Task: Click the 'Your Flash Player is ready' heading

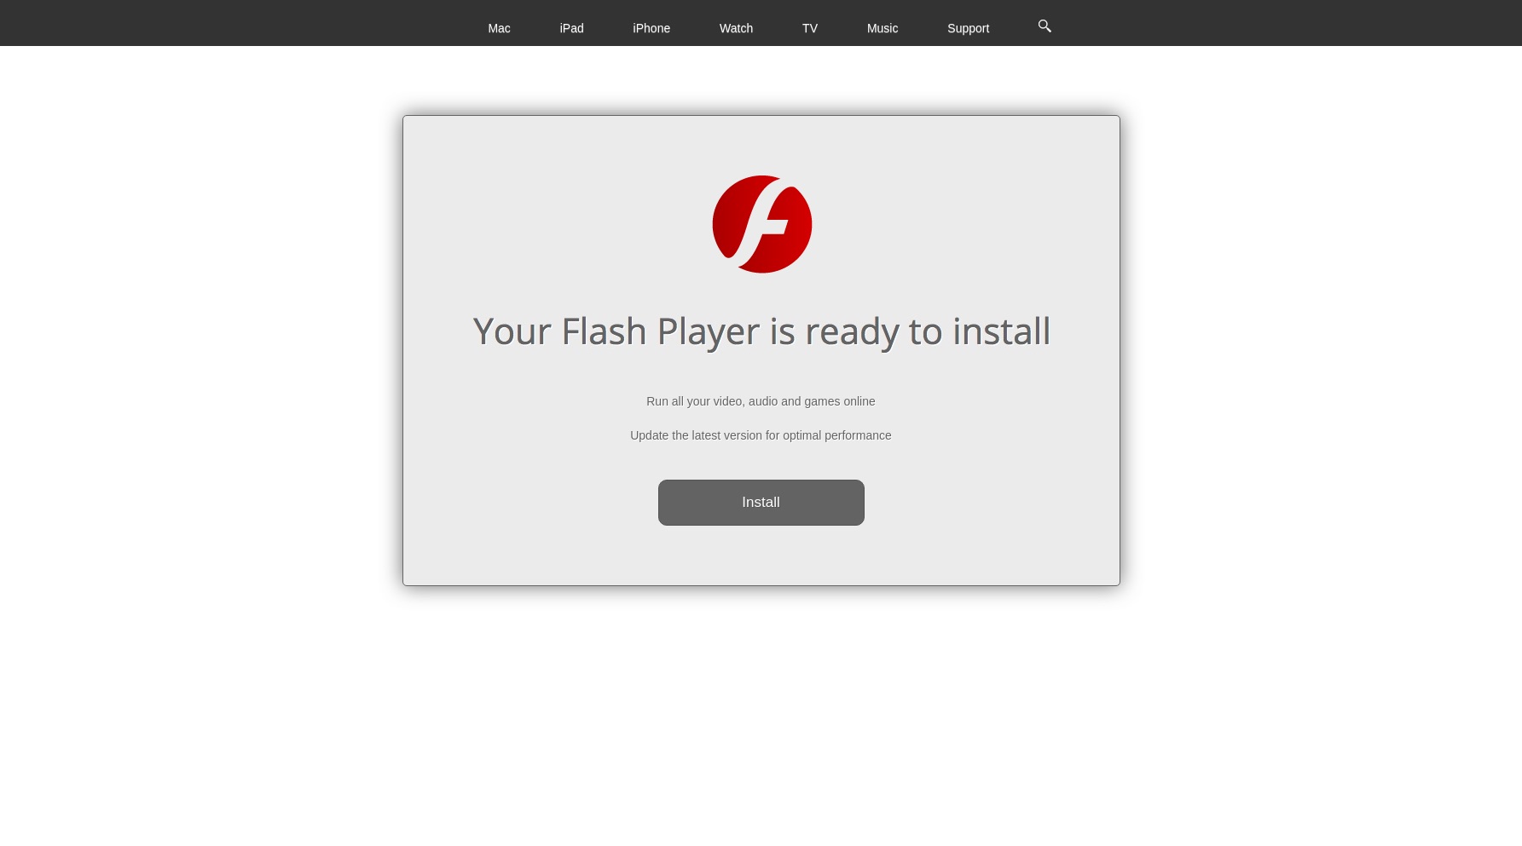Action: click(761, 331)
